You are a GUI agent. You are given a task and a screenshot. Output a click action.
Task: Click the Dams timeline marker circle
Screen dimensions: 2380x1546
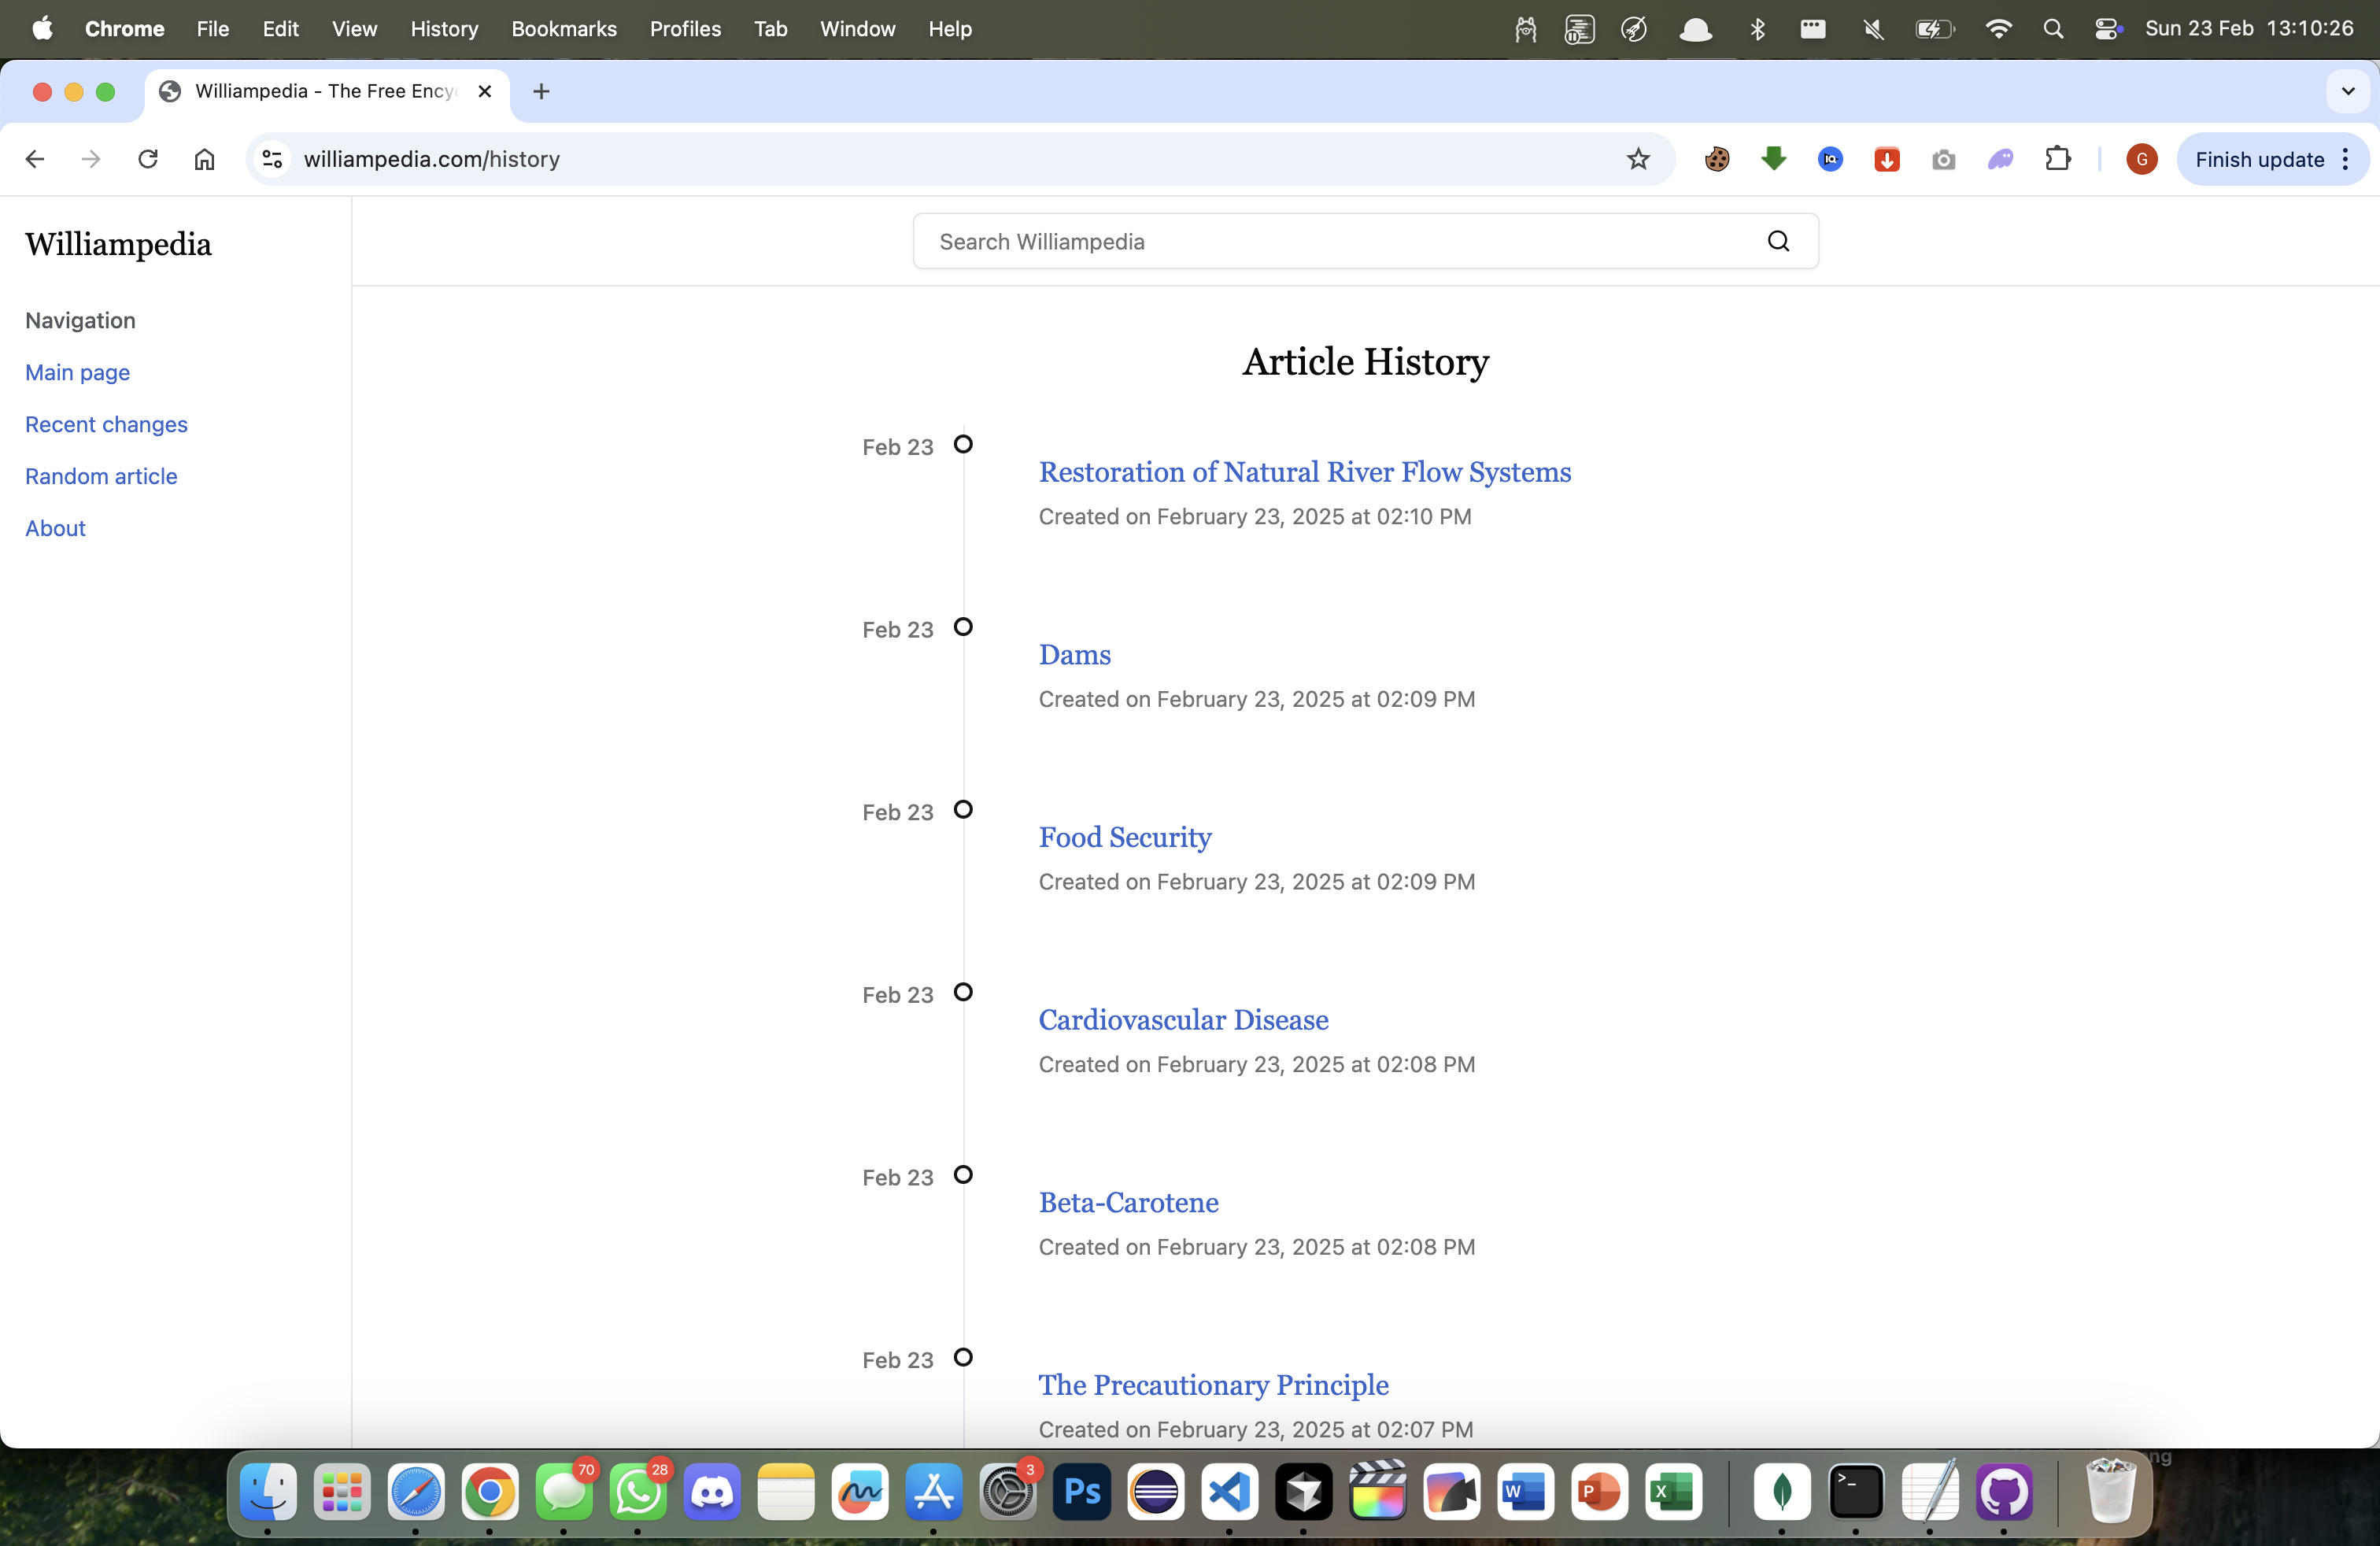click(x=962, y=627)
